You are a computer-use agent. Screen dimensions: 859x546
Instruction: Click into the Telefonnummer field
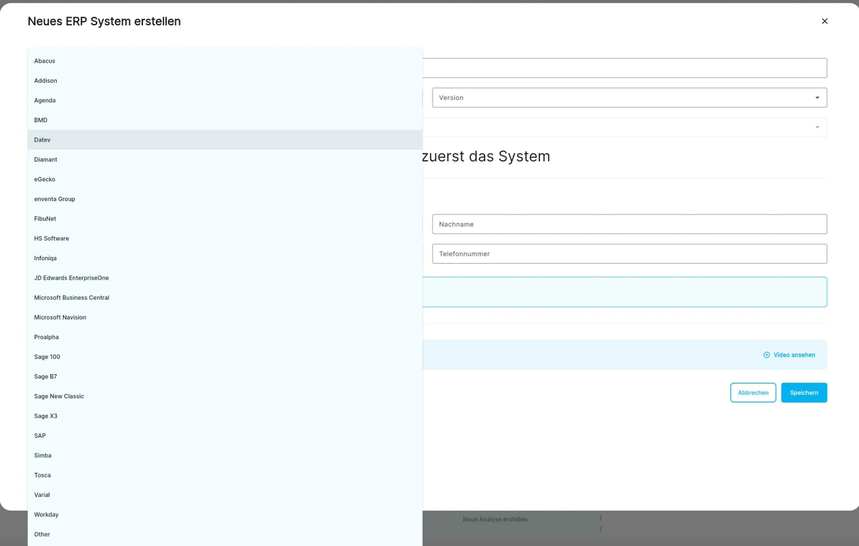point(629,254)
